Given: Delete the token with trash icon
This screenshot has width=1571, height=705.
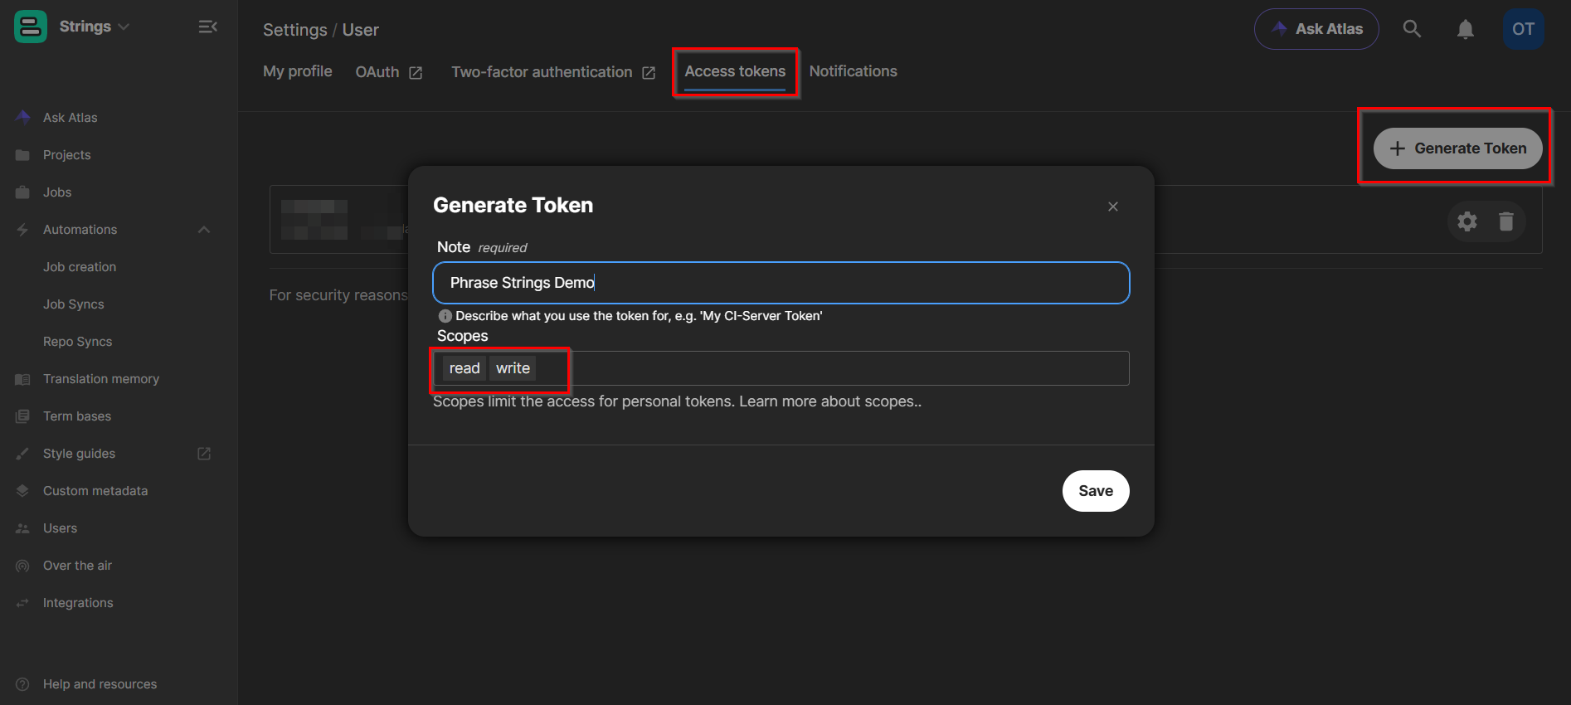Looking at the screenshot, I should tap(1506, 221).
